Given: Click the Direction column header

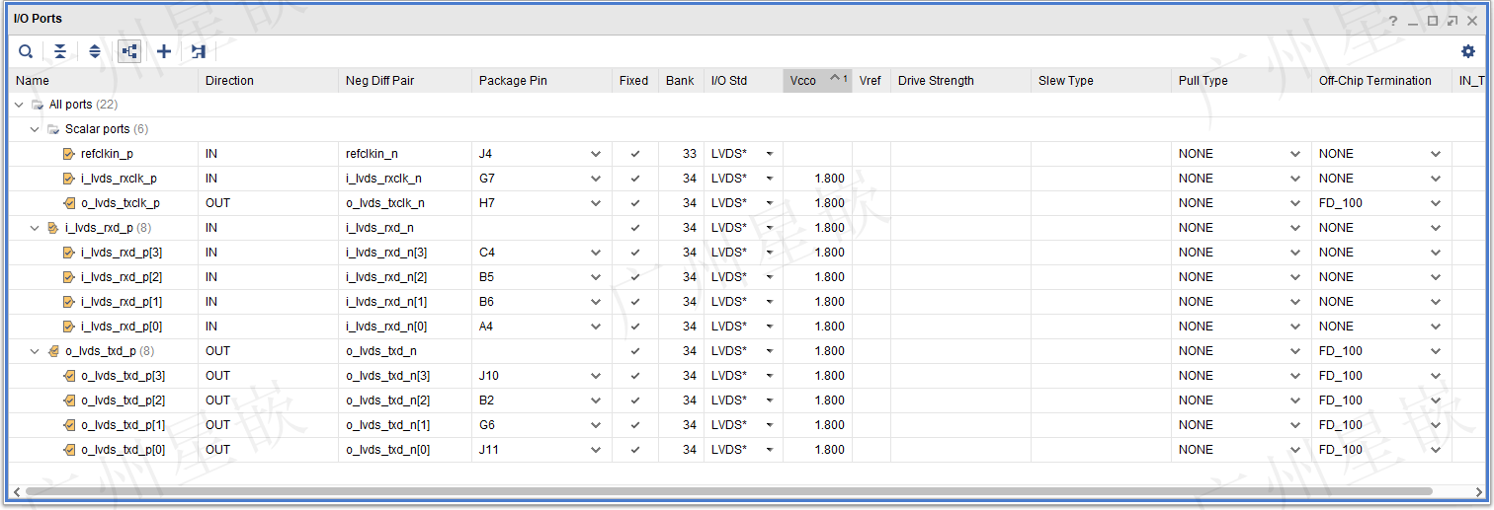Looking at the screenshot, I should (229, 81).
